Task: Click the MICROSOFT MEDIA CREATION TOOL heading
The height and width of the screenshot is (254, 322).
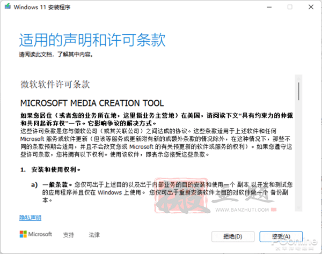Action: (x=92, y=103)
